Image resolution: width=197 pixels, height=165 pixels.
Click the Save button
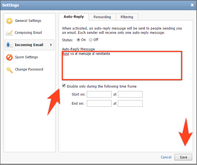pos(183,157)
